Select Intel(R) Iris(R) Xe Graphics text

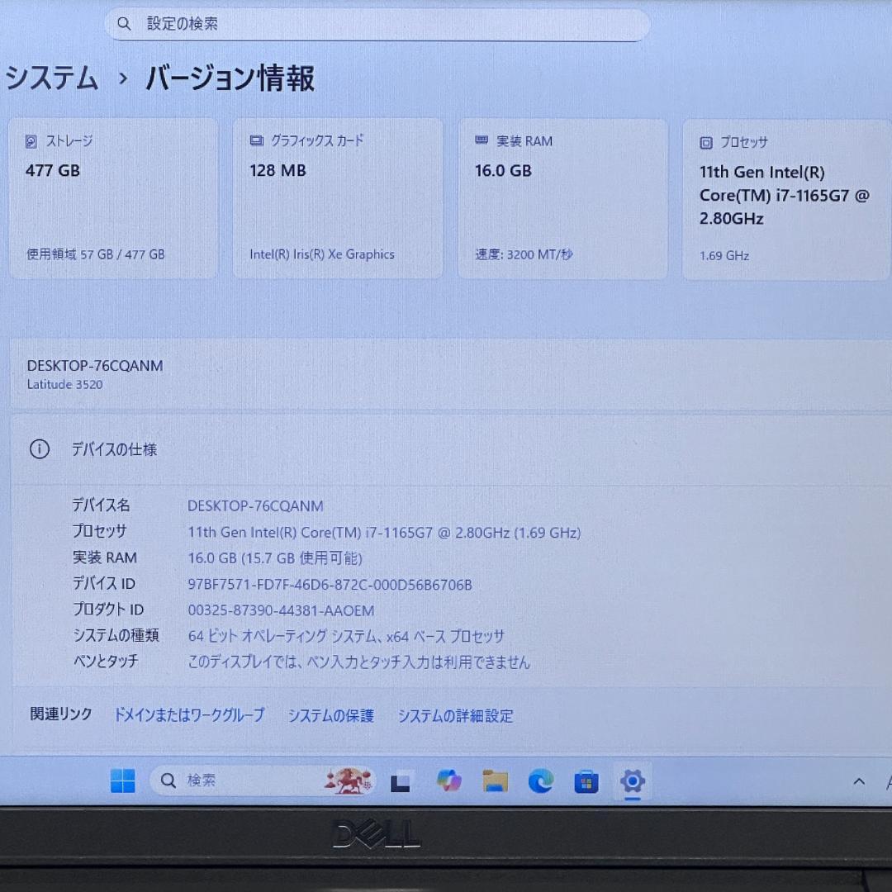click(x=322, y=254)
